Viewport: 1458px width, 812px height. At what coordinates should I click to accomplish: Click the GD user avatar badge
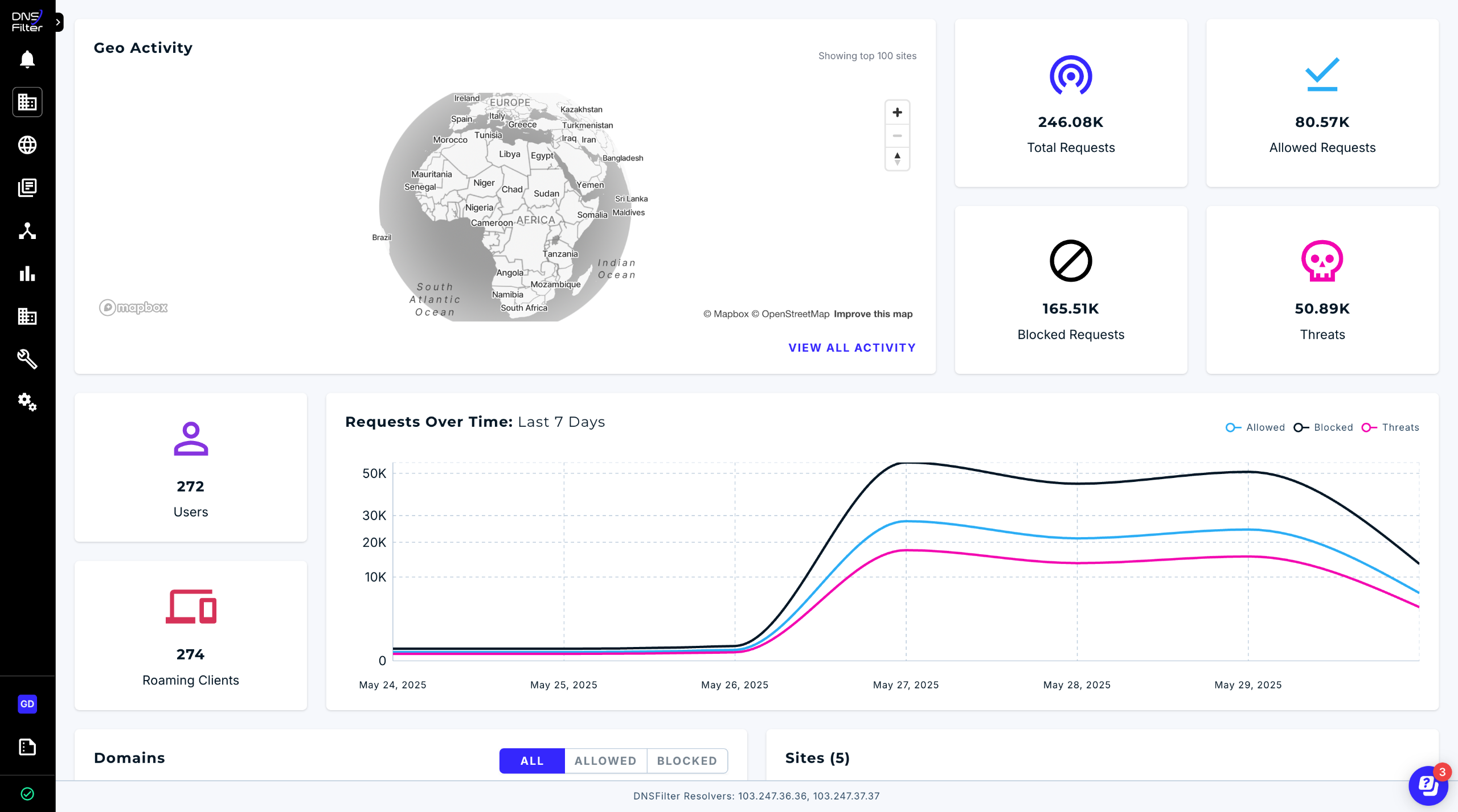coord(27,704)
